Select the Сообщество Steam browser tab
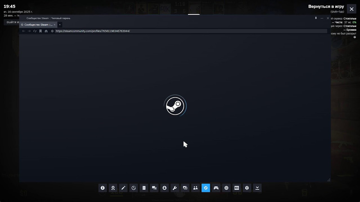 click(x=38, y=25)
